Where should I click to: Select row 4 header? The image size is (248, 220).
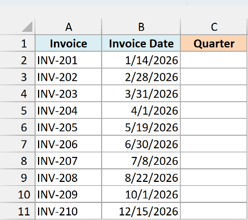click(18, 94)
